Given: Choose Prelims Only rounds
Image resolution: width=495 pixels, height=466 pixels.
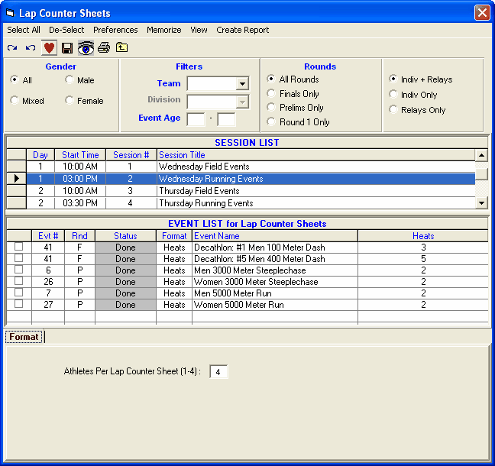Looking at the screenshot, I should pyautogui.click(x=271, y=107).
